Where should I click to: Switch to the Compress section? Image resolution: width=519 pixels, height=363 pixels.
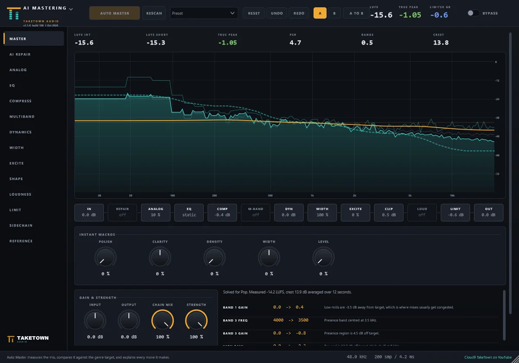point(34,101)
